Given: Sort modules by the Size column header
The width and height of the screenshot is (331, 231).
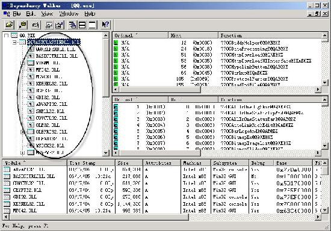Looking at the screenshot, I should 129,163.
